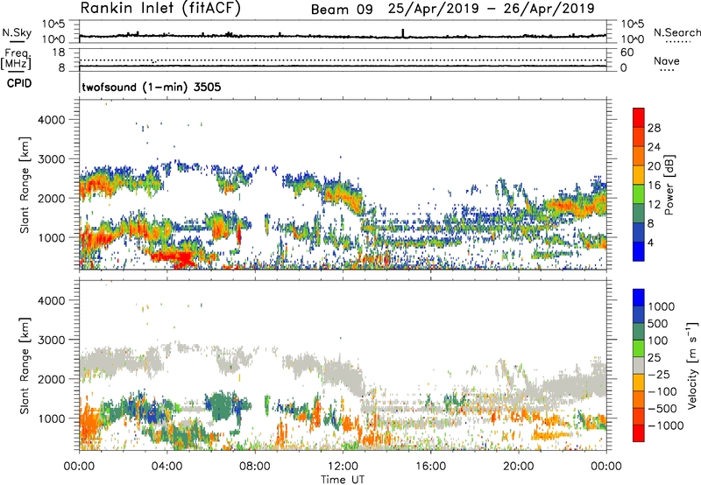Click the '3000' tick on velocity panel
This screenshot has height=485, width=701.
tap(52, 340)
